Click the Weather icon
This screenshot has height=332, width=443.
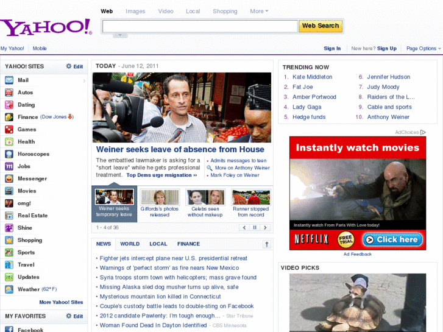(x=9, y=289)
